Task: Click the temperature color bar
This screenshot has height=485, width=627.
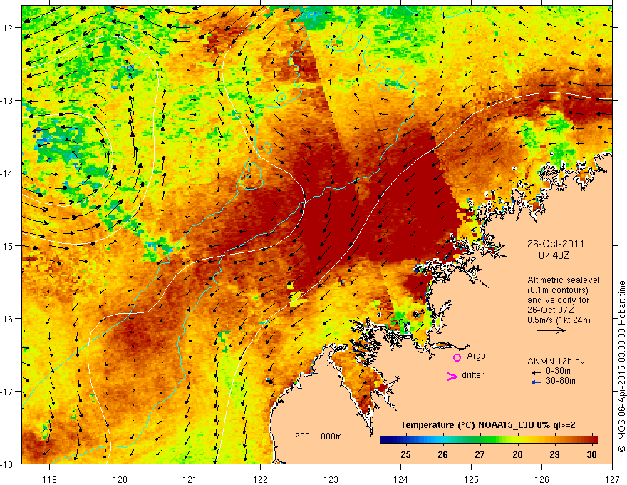Action: 489,440
